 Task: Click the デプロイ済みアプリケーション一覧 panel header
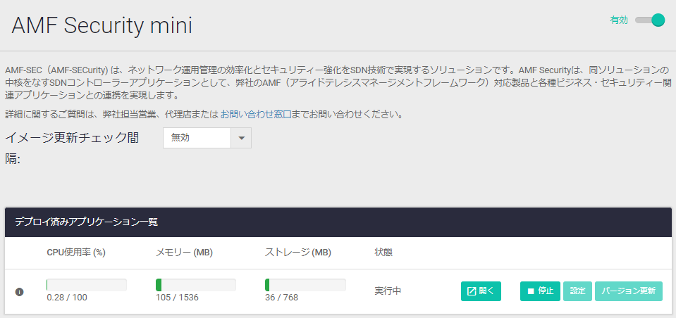86,222
